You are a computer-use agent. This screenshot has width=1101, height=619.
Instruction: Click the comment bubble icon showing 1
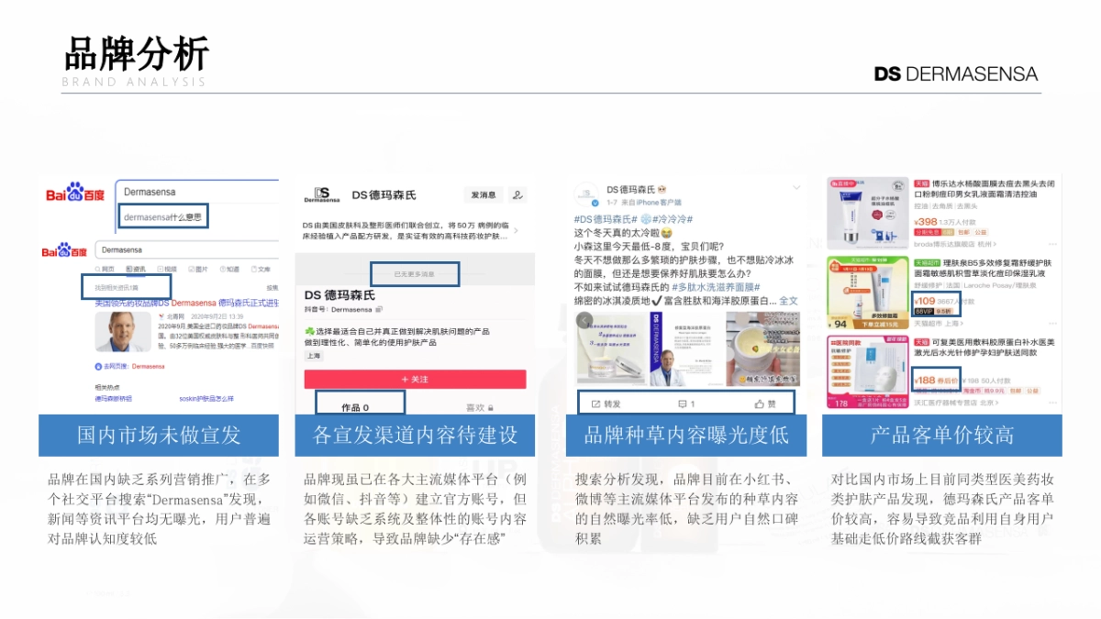pos(684,403)
